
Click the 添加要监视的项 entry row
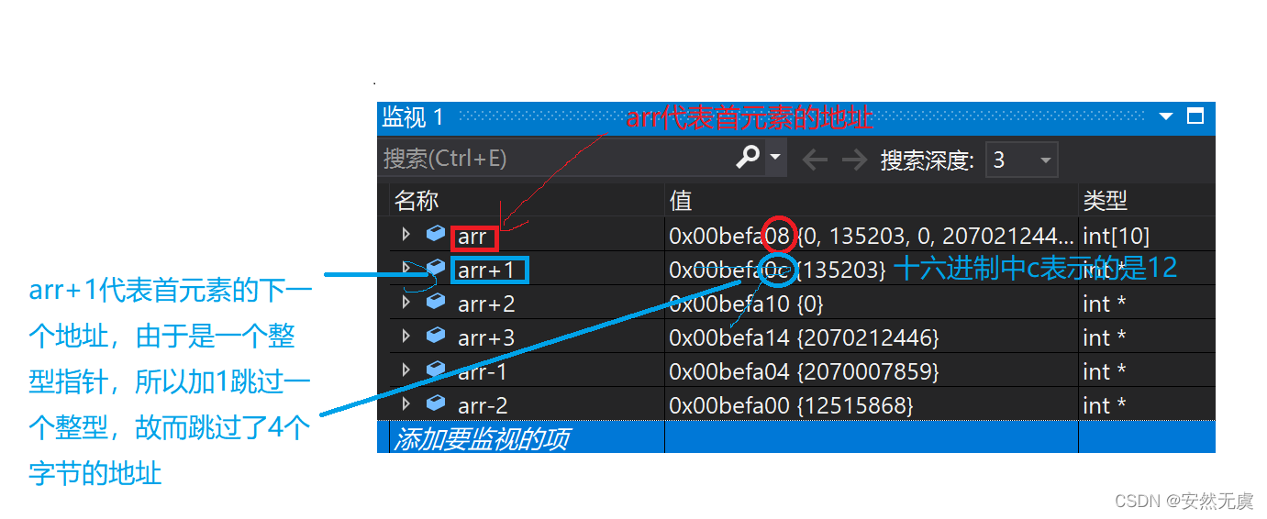click(x=796, y=438)
